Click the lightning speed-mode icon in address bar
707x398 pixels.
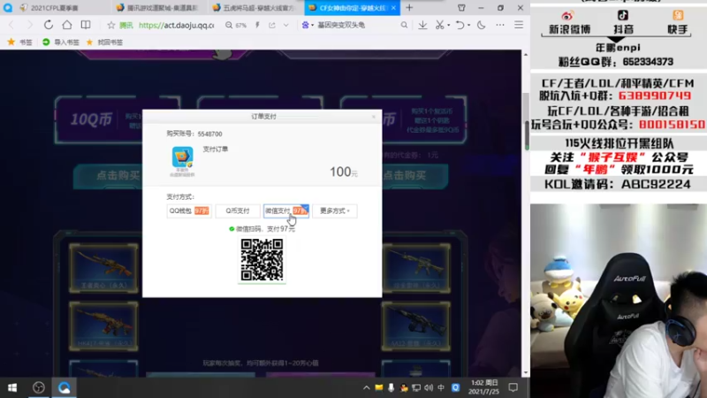(257, 26)
